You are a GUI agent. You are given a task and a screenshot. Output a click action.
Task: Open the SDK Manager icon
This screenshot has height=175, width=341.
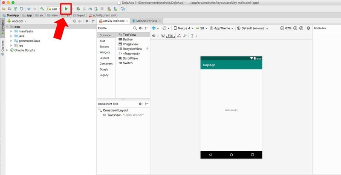[x=115, y=9]
